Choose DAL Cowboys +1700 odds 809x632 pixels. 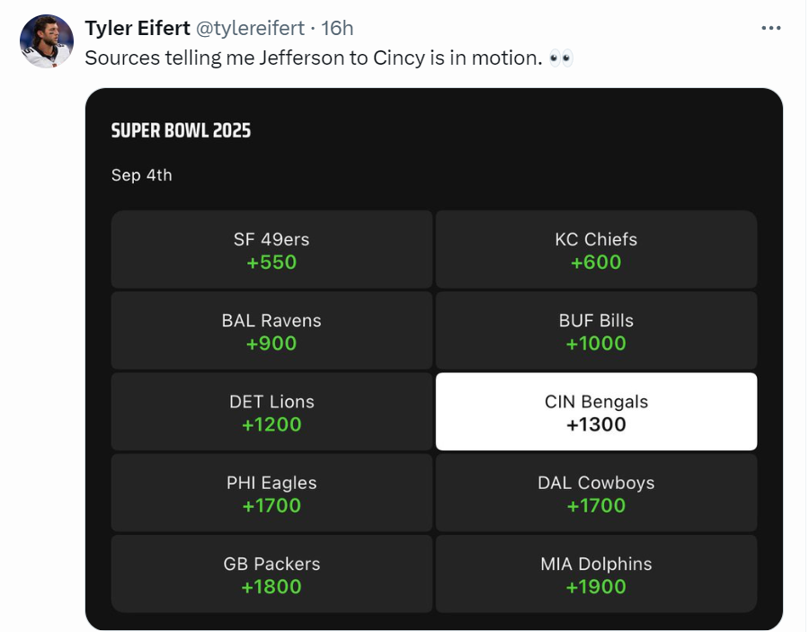coord(596,493)
